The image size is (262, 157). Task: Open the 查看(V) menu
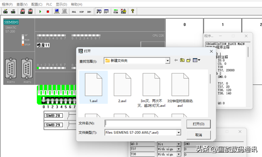[22, 4]
